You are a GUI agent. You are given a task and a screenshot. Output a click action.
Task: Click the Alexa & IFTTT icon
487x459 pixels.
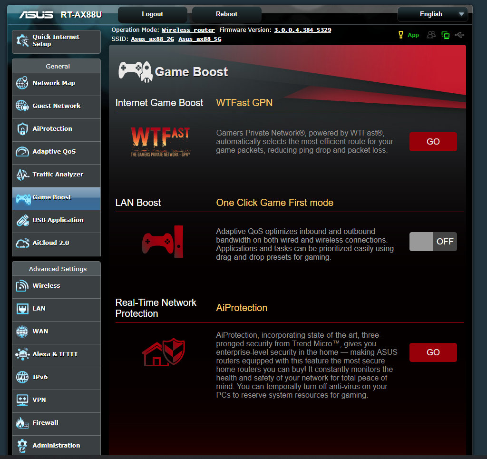pyautogui.click(x=22, y=354)
